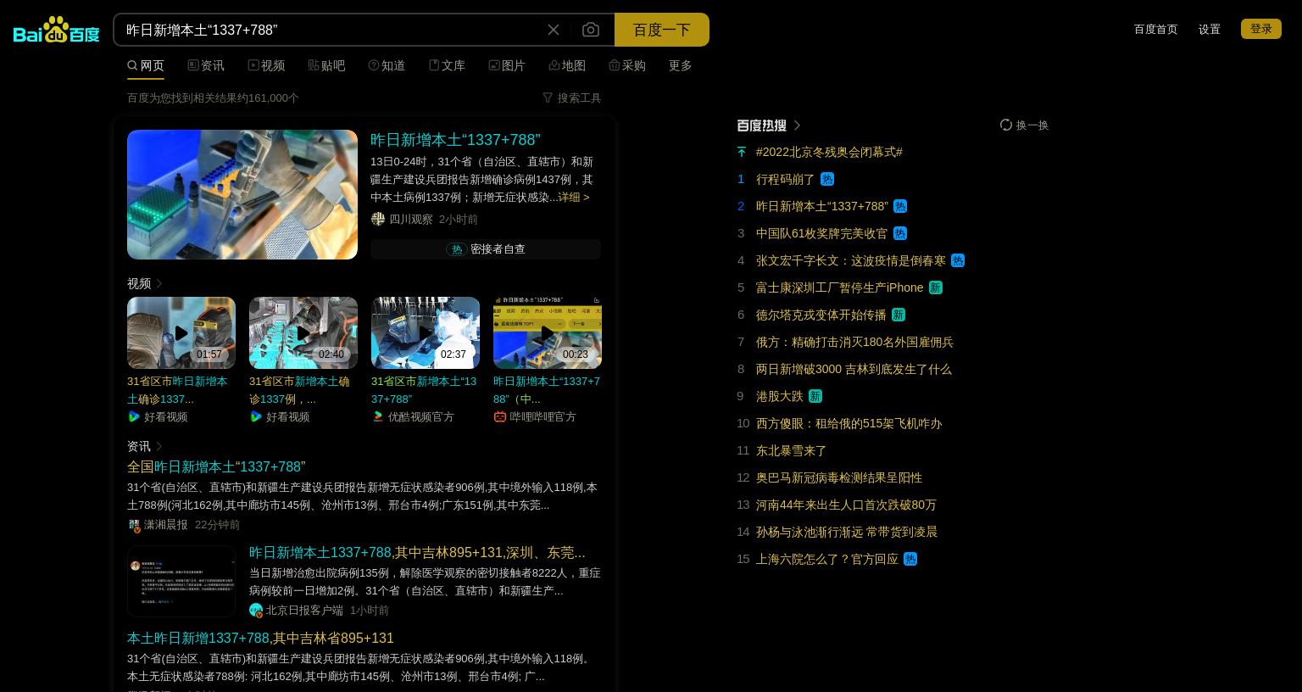Open hot topic 孙杨与泳池渐行渐远 常带货到凌晨

point(847,532)
